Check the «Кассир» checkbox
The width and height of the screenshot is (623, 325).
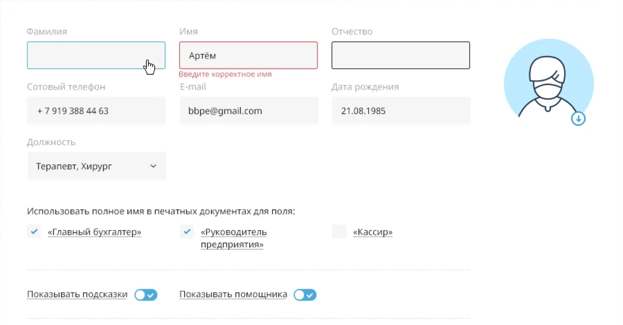coord(339,231)
